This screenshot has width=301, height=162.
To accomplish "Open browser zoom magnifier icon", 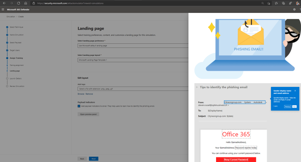I will point(262,3).
